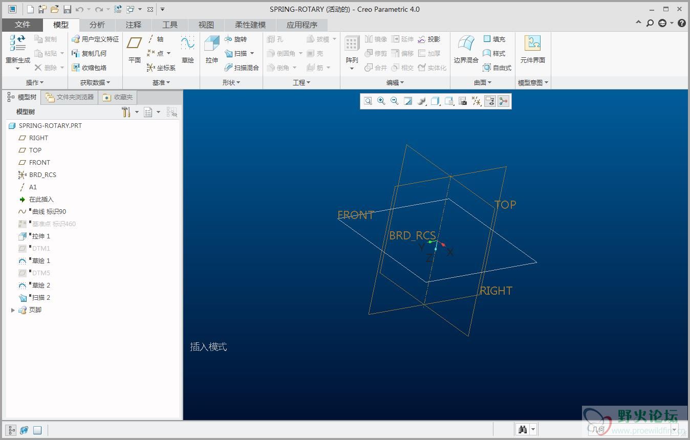Click 复制几何 (Copy Geometry)
Screen dimensions: 690x440
(x=89, y=53)
